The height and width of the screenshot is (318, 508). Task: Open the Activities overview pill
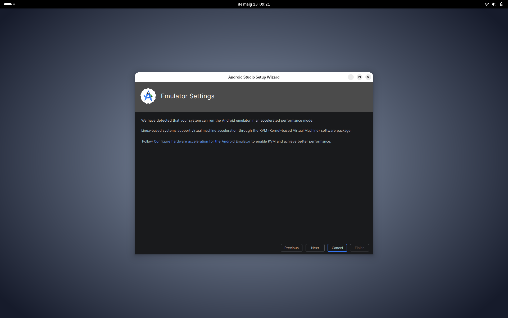[9, 4]
